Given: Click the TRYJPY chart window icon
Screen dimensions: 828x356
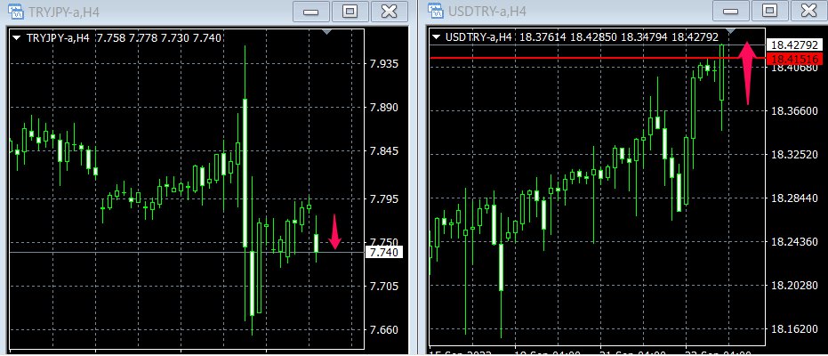Looking at the screenshot, I should [15, 11].
